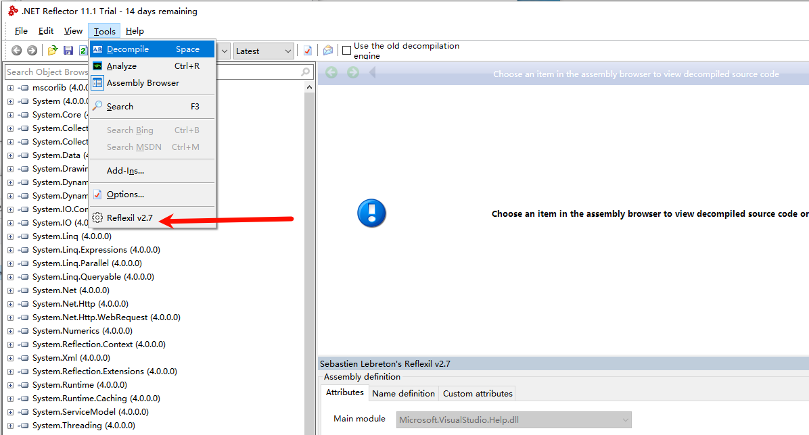Viewport: 809px width, 435px height.
Task: Click the assembly tree vertical scrollbar track
Action: pyautogui.click(x=309, y=263)
